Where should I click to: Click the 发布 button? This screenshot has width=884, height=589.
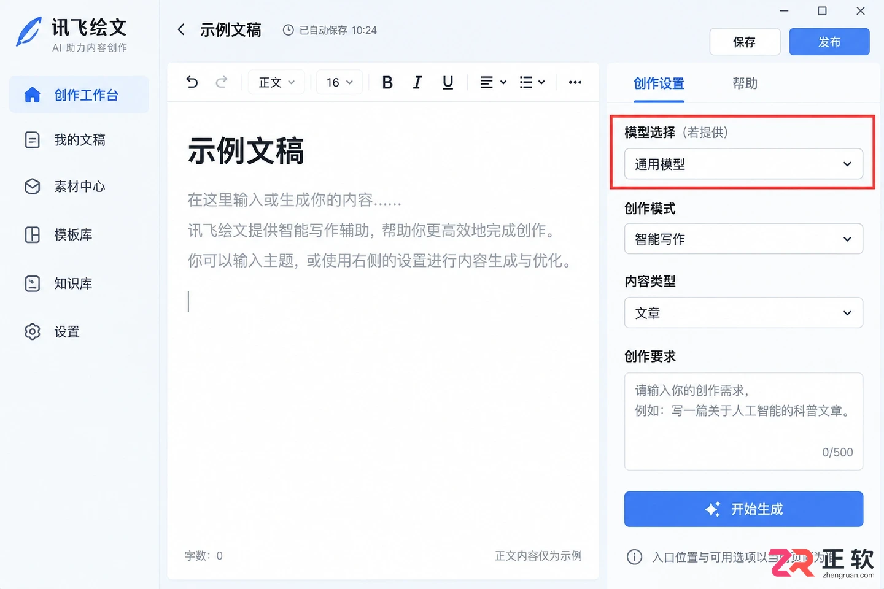(x=829, y=42)
